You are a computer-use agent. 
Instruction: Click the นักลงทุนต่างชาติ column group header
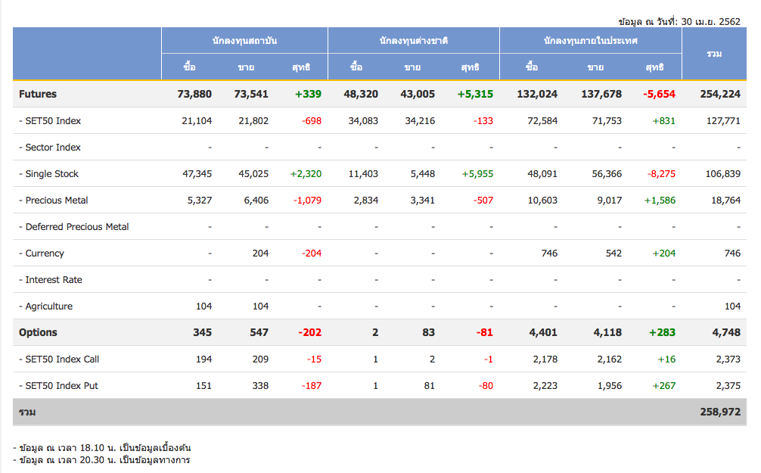coord(414,41)
